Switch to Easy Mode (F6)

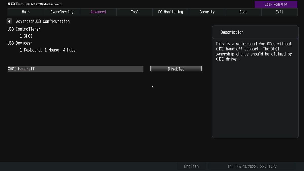coord(276,4)
